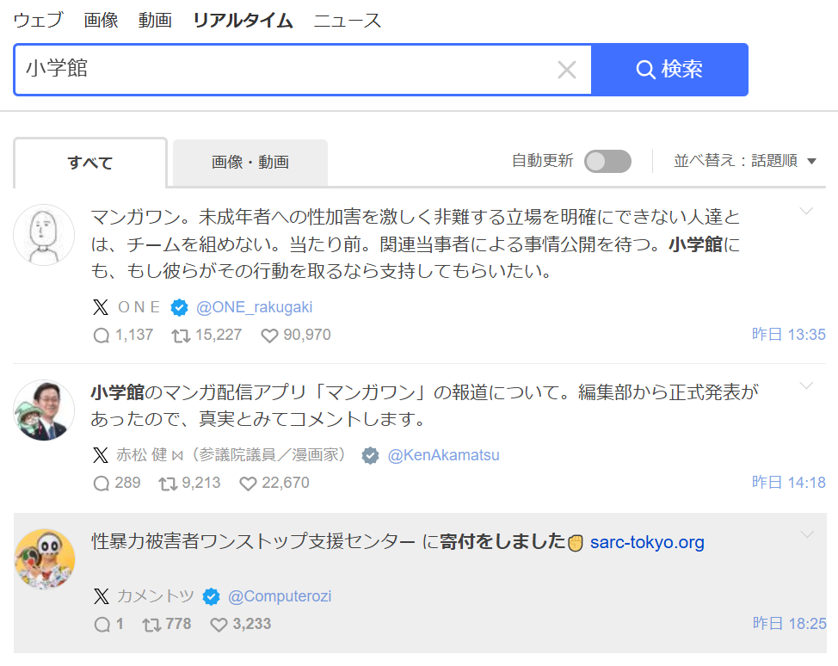Open the @ONE_rakugaki profile link
Screen dimensions: 838x666
254,307
